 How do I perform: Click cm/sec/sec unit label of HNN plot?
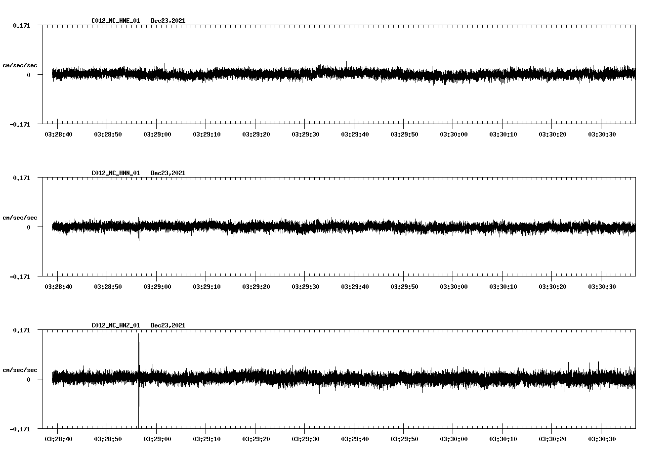[20, 218]
